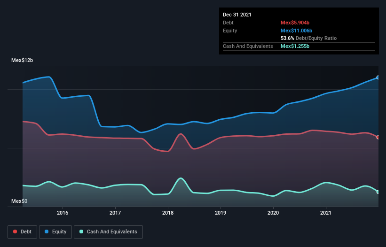This screenshot has width=386, height=247.
Task: Click the 2020 axis label
Action: 273,213
